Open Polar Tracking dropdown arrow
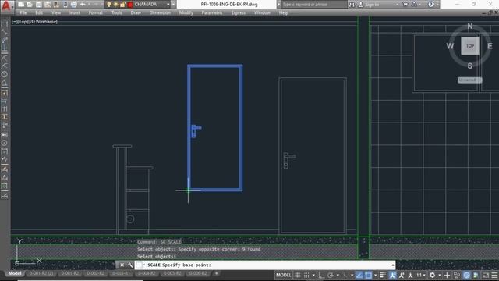The height and width of the screenshot is (281, 499). tap(338, 275)
